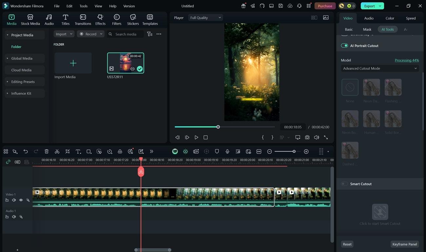Expand the Editing Presets section
Screen dimensions: 426x252
coord(7,82)
